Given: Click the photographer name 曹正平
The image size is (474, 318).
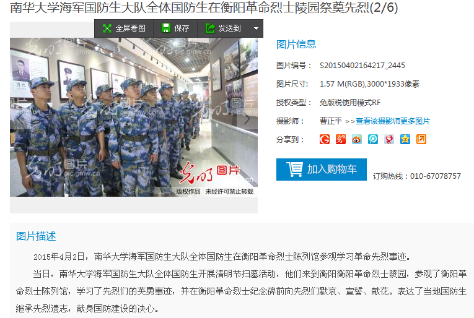Looking at the screenshot, I should 331,121.
